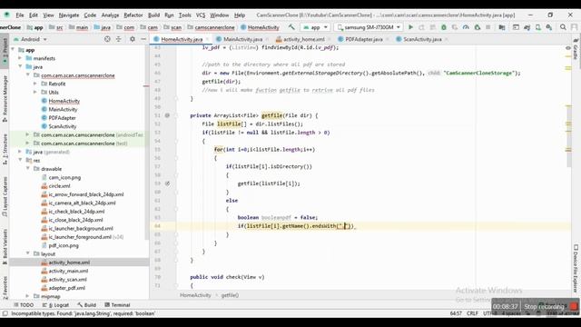Click recursive call gutter icon at getfile(listFile[i])

point(167,183)
